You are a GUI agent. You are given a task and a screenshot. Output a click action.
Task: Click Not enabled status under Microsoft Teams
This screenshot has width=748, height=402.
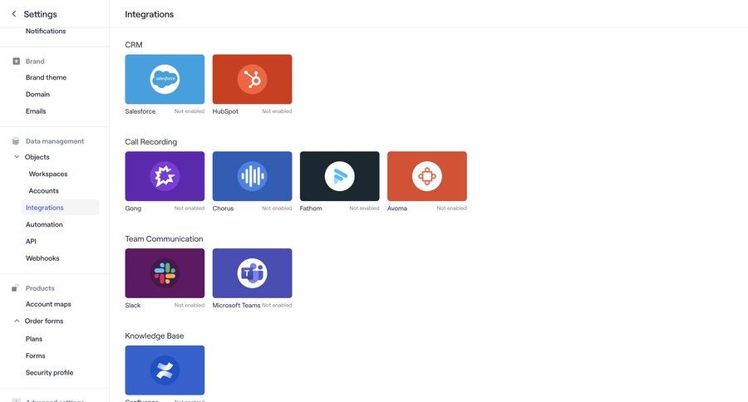click(277, 305)
